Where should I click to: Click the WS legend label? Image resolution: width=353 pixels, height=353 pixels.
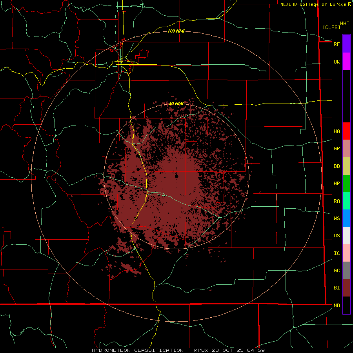coord(337,218)
